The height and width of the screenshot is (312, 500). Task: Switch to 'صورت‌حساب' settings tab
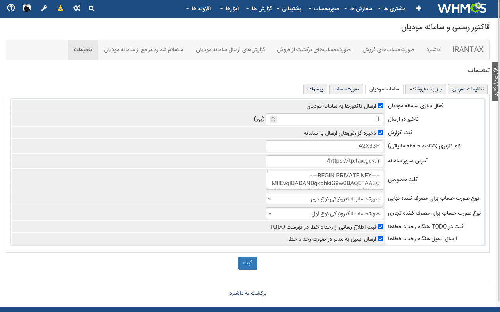tap(346, 89)
